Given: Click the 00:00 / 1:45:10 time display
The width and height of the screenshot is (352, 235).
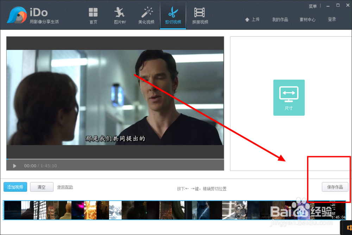Looking at the screenshot, I should click(40, 166).
